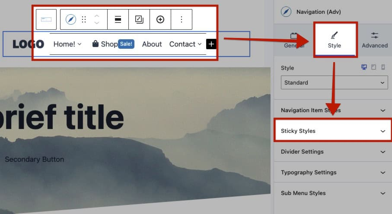Viewport: 392px width, 214px height.
Task: Switch to mobile device preview icon
Action: pyautogui.click(x=383, y=67)
